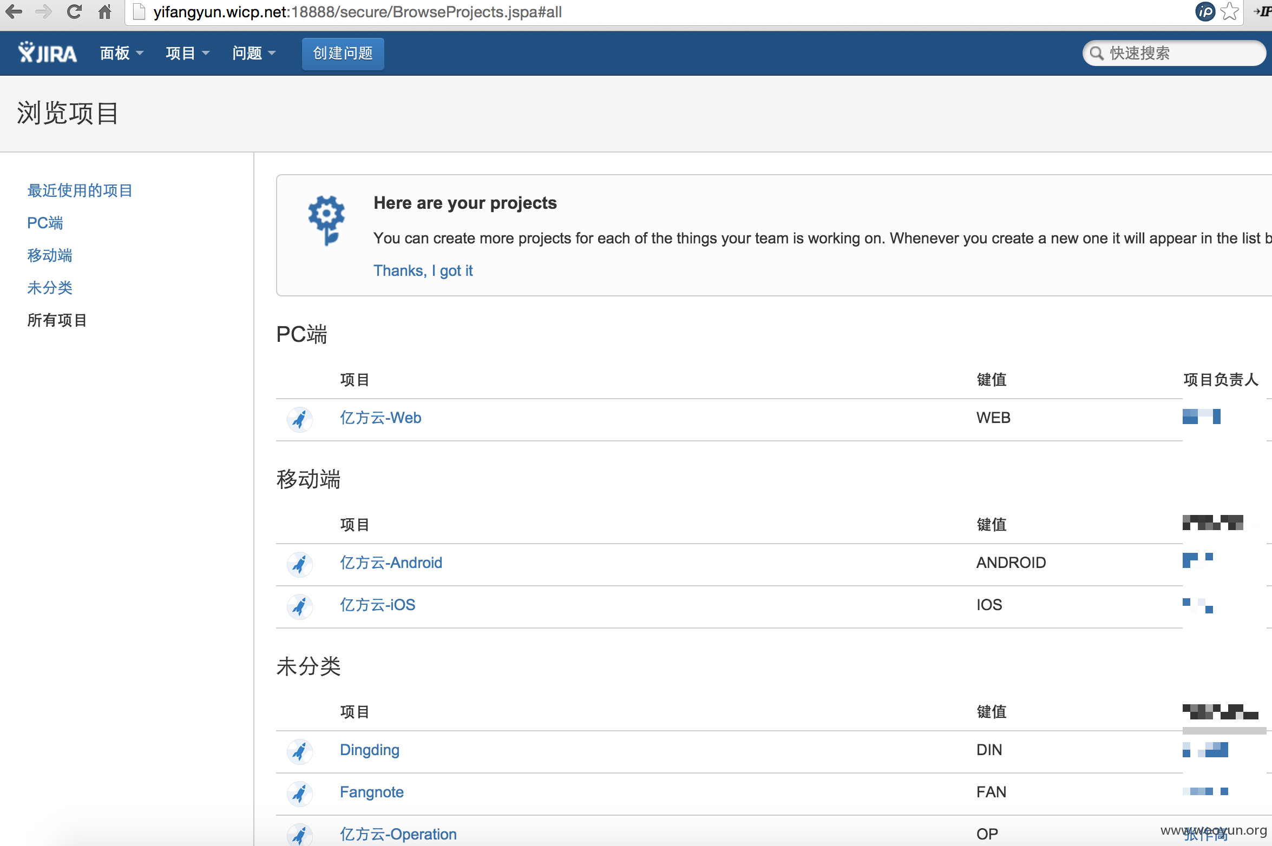This screenshot has width=1272, height=846.
Task: Click the 项目 header in the 移动端 table
Action: click(355, 525)
